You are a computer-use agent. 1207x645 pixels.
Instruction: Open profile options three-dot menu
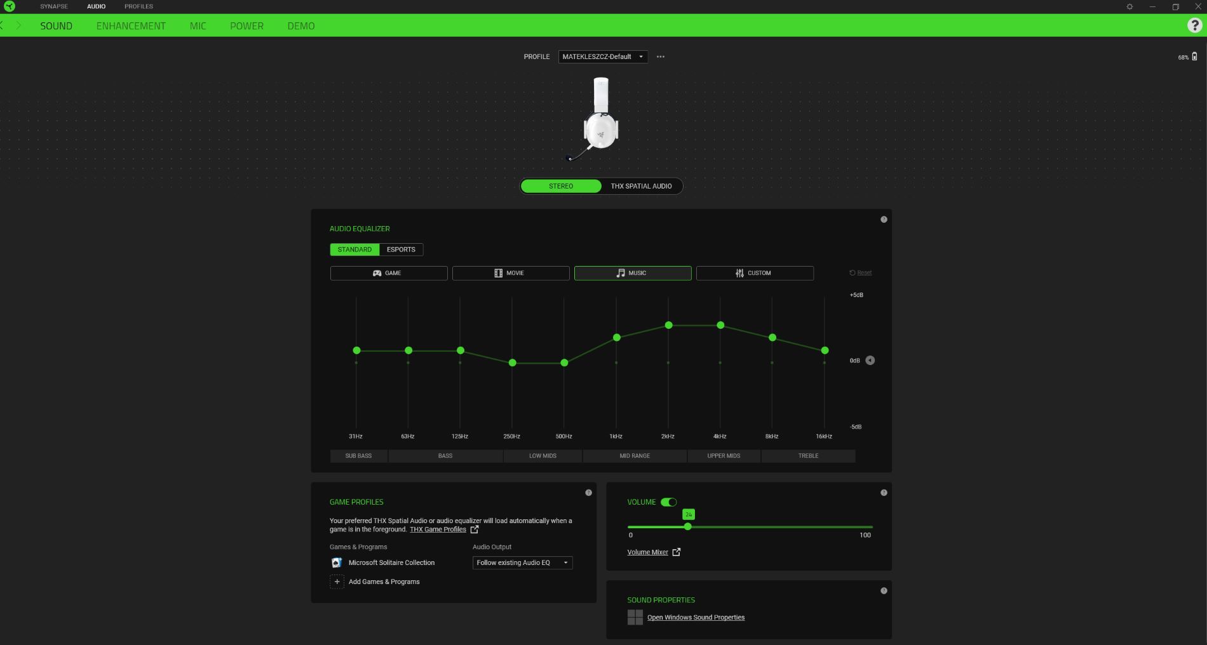click(661, 57)
